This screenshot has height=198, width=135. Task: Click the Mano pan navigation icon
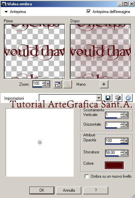(104, 84)
